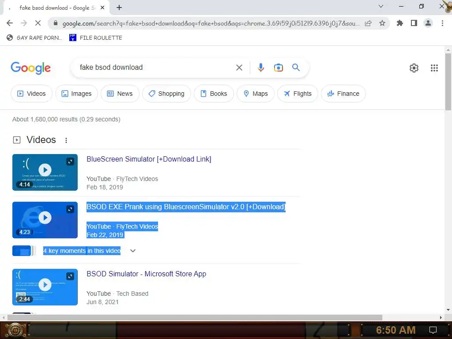This screenshot has width=452, height=339.
Task: Go back to the previous page
Action: tap(10, 23)
